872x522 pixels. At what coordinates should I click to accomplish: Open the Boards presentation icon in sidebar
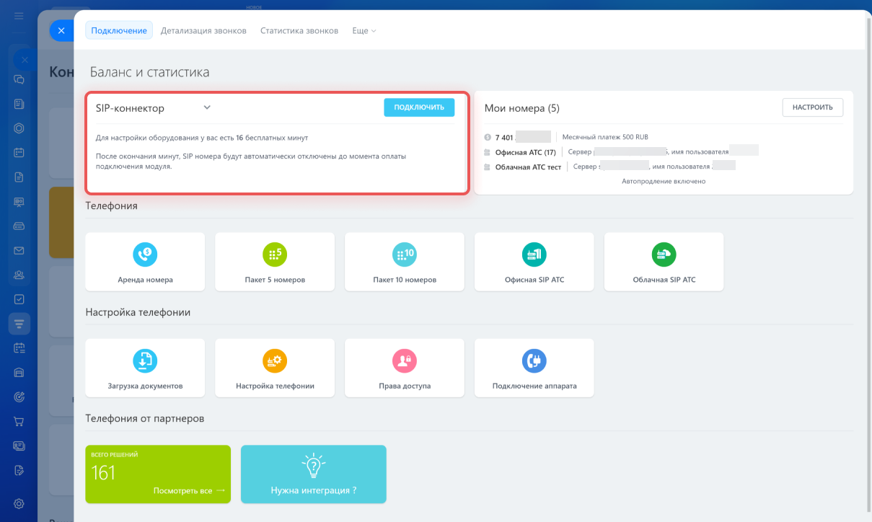[19, 202]
